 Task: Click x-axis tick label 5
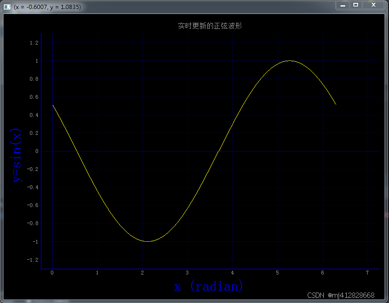[x=278, y=273]
